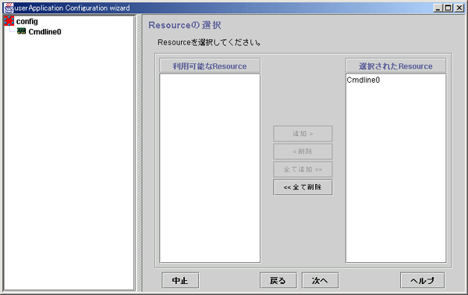The image size is (468, 295).
Task: Select Cmdline0 in the selected Resource list
Action: tap(363, 80)
